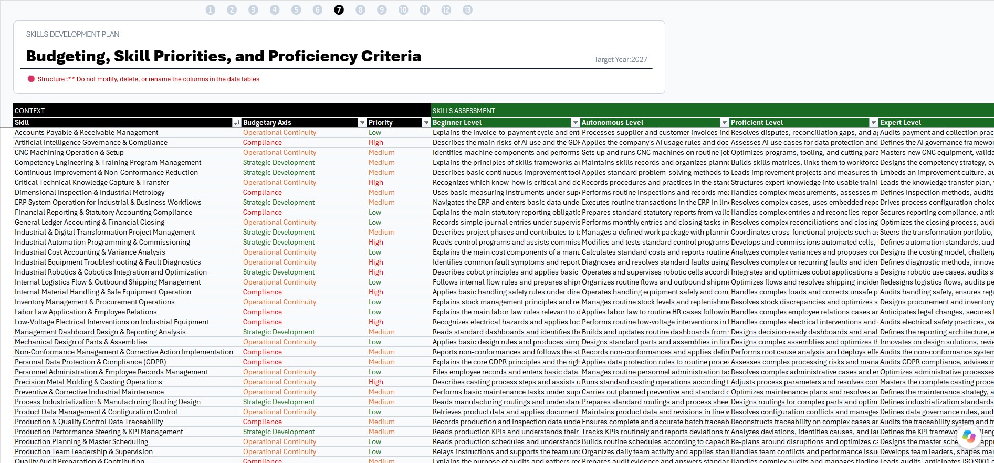Click the SKILLS DEVELOPMENT PLAN label

72,34
